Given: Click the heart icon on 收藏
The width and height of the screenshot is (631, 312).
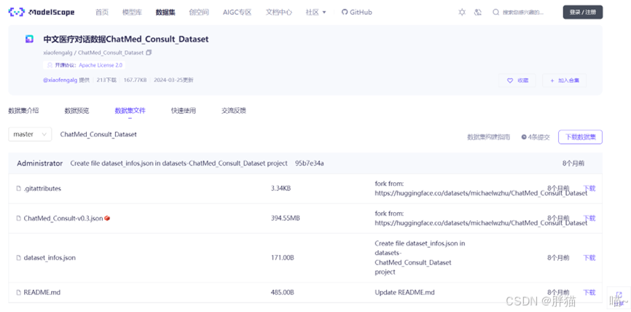Looking at the screenshot, I should [510, 80].
